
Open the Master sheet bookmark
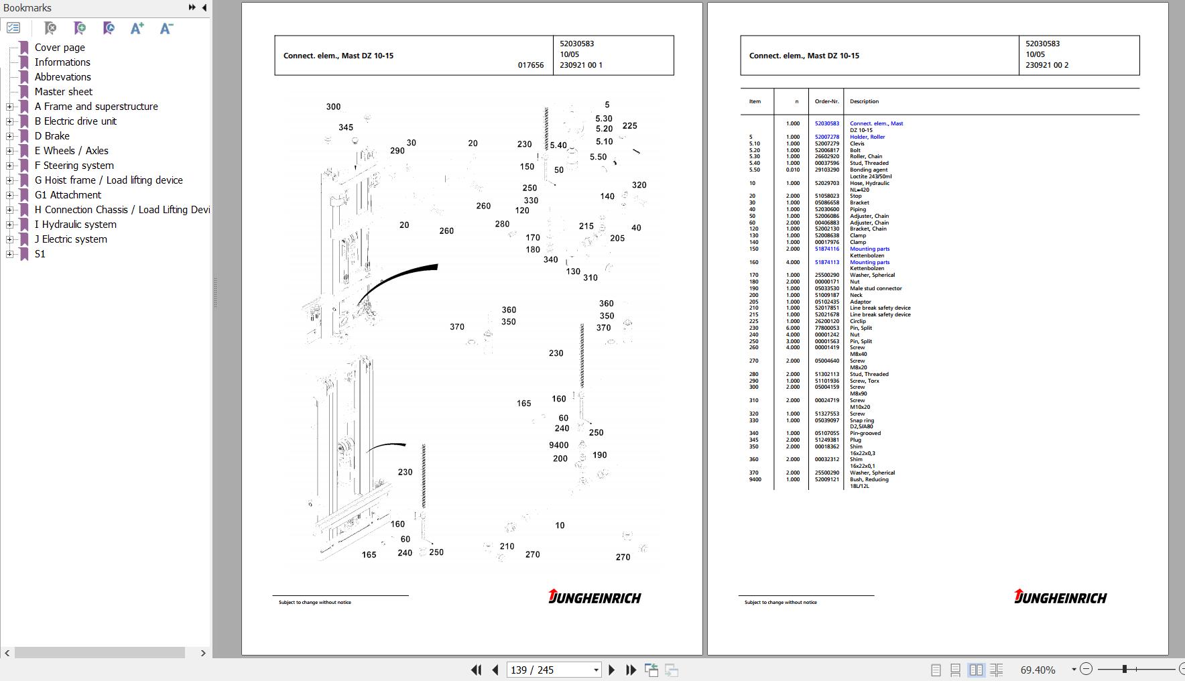(x=64, y=92)
